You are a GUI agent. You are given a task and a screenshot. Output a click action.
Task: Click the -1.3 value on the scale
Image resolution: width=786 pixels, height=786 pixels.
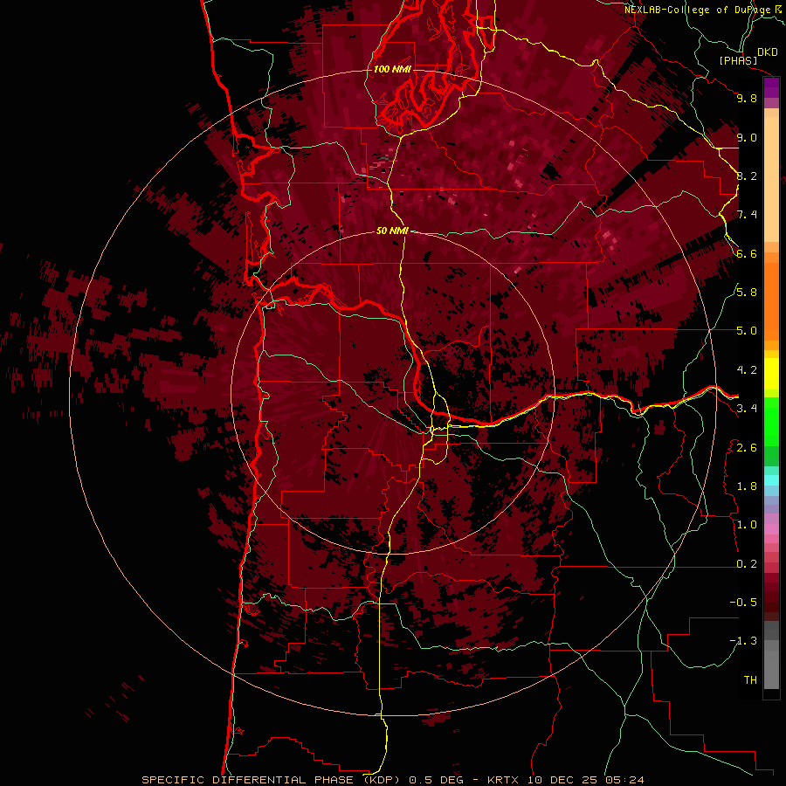(x=743, y=641)
